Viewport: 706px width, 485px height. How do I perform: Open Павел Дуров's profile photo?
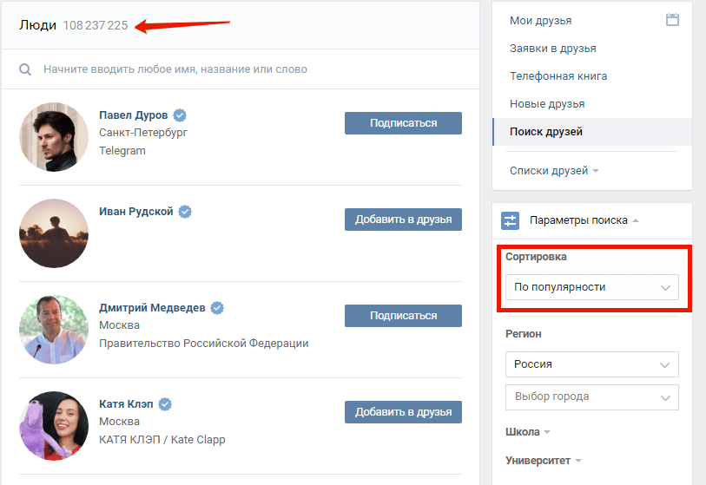(x=54, y=137)
